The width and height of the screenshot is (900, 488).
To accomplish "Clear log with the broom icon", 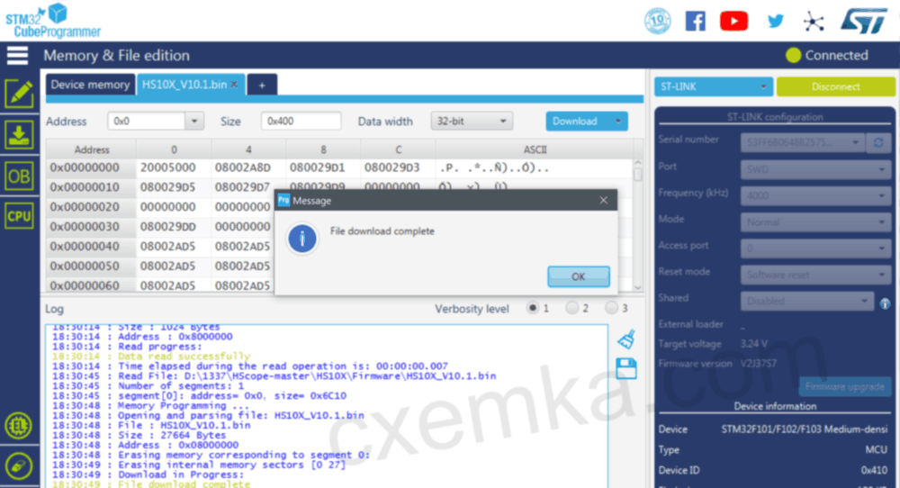I will pyautogui.click(x=627, y=339).
